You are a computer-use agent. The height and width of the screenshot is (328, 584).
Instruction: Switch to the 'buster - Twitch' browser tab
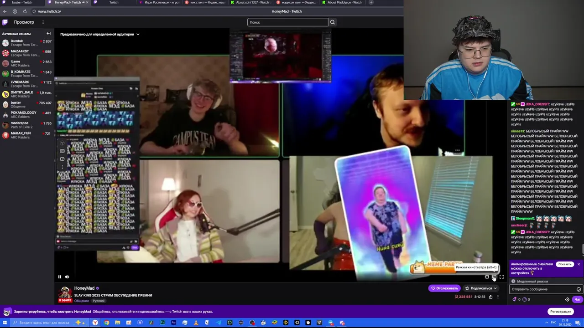(x=22, y=2)
